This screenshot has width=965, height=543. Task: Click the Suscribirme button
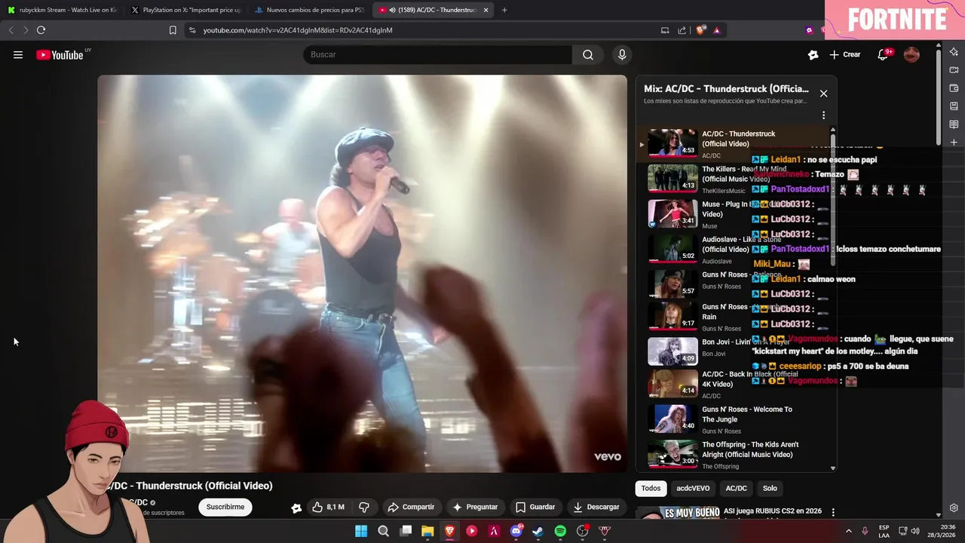[225, 507]
